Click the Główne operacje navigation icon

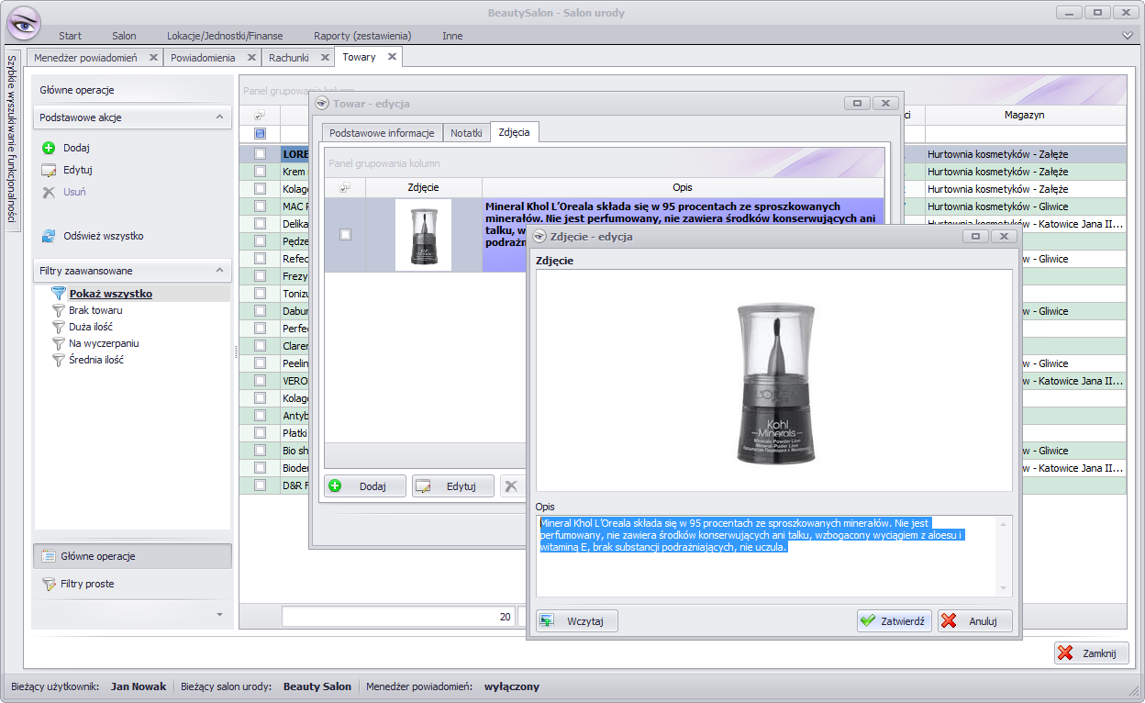click(x=50, y=556)
